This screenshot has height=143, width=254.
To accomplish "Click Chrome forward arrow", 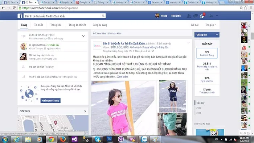I will 9,8.
